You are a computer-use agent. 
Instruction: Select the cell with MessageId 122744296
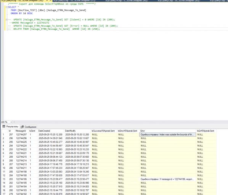point(21,138)
